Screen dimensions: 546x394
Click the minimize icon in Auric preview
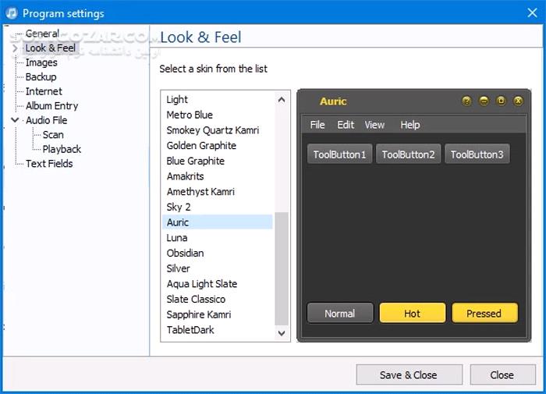(x=484, y=101)
